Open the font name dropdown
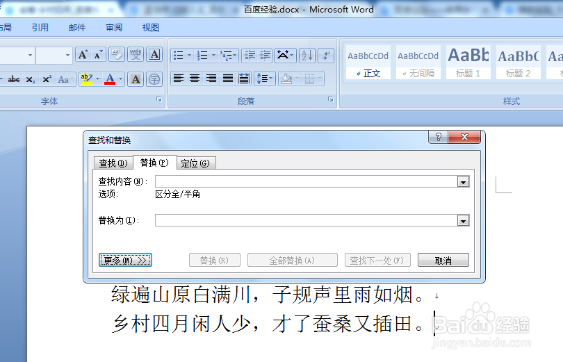The width and height of the screenshot is (563, 362). 30,56
